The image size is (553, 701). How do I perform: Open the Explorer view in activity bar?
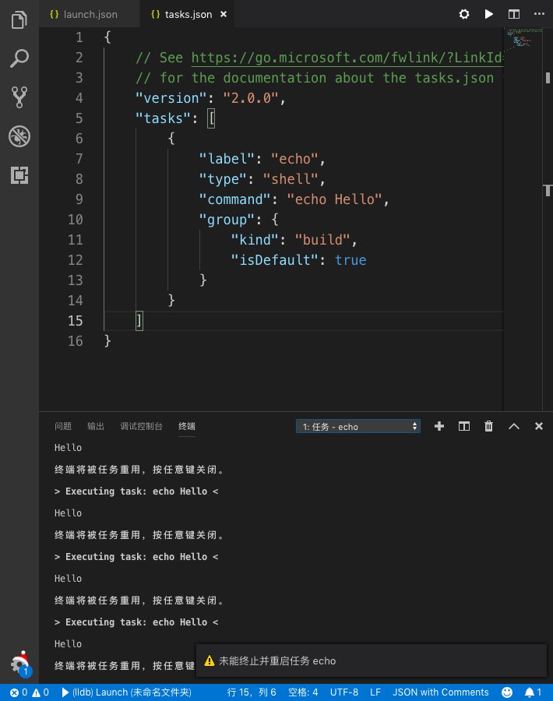point(19,19)
